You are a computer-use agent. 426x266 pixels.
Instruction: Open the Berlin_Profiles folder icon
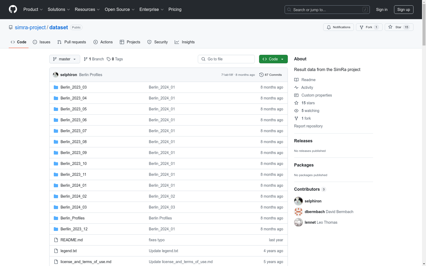pos(56,218)
